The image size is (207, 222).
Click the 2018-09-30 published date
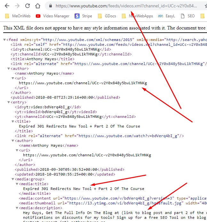tap(68, 169)
